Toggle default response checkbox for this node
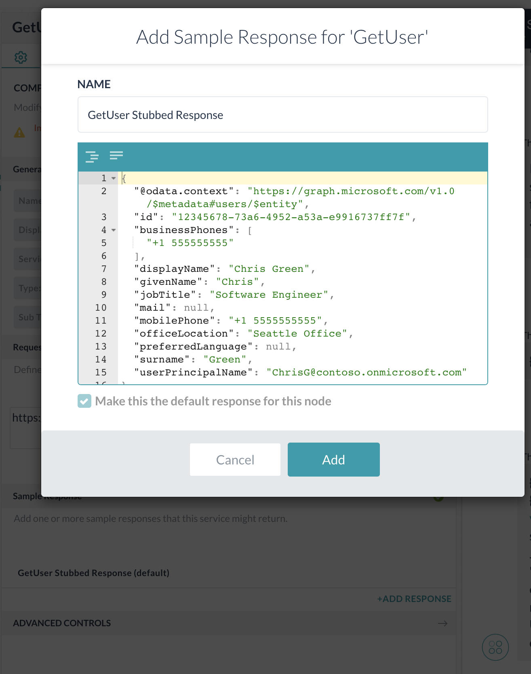The width and height of the screenshot is (531, 674). [x=84, y=401]
